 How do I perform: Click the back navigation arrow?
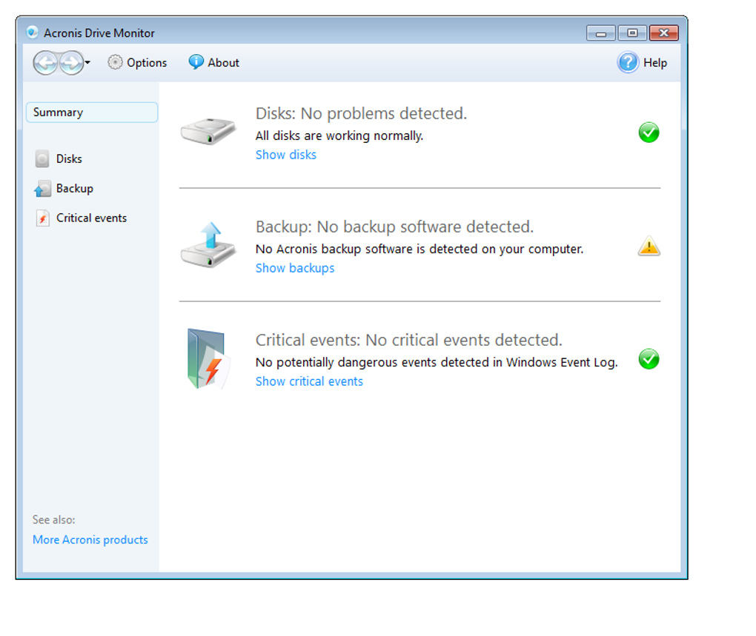(x=46, y=63)
